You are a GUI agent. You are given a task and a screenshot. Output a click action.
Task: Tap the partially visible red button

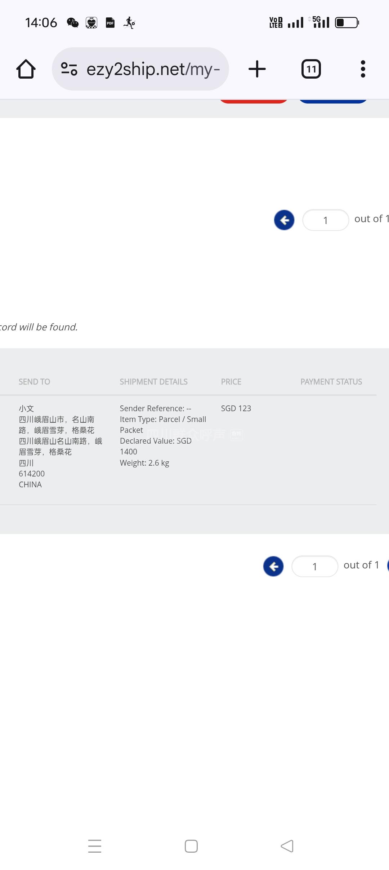(254, 101)
